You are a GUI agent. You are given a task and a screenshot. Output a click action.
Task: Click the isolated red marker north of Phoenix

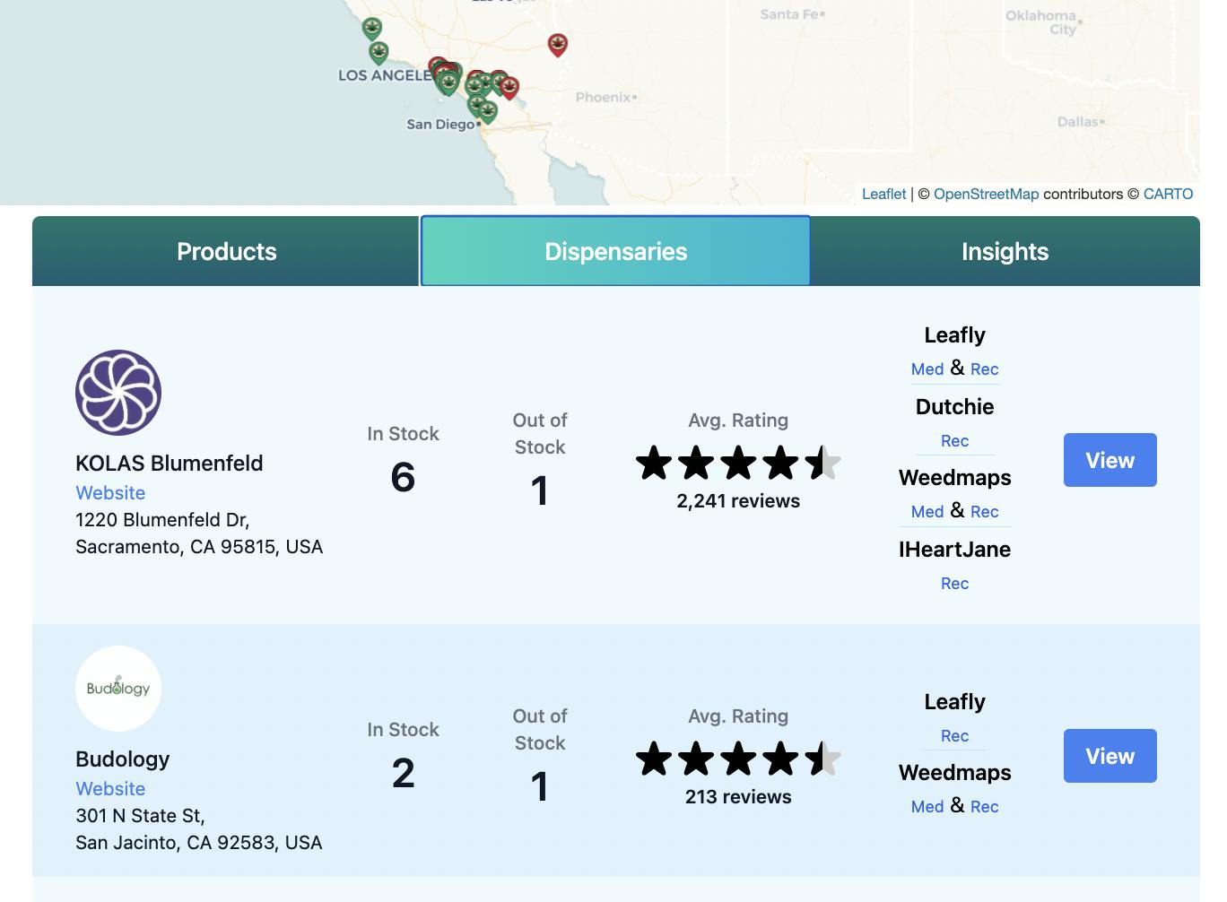558,45
